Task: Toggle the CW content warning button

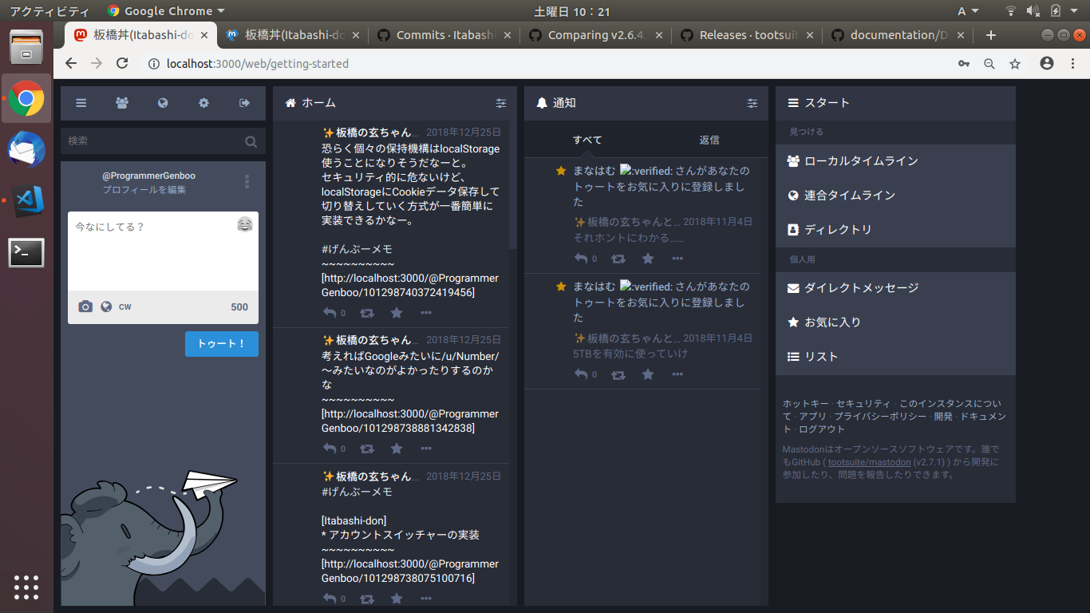Action: click(125, 306)
